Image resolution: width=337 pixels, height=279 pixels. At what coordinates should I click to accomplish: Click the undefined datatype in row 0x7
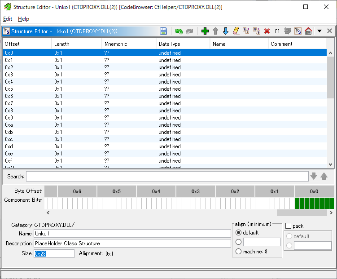click(170, 103)
